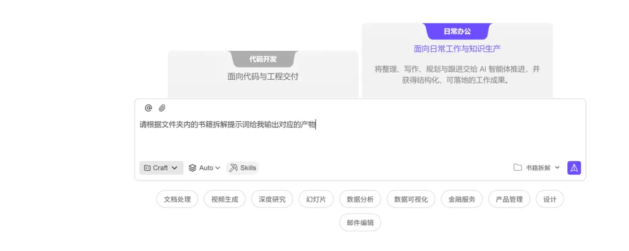The image size is (629, 251).
Task: Switch to the 代码开发 tab
Action: [263, 59]
